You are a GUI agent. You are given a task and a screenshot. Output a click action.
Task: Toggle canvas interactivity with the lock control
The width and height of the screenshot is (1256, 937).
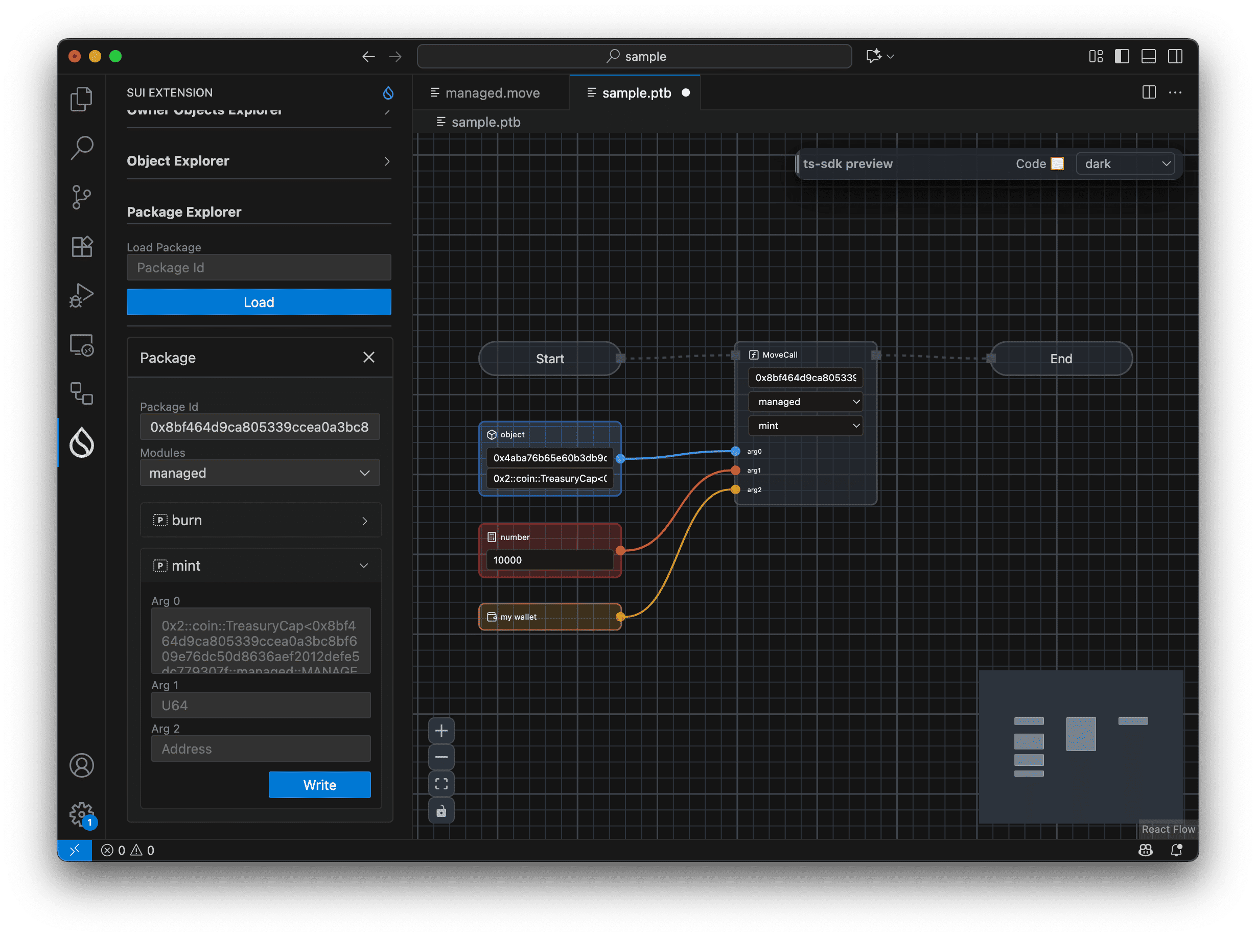(x=441, y=810)
